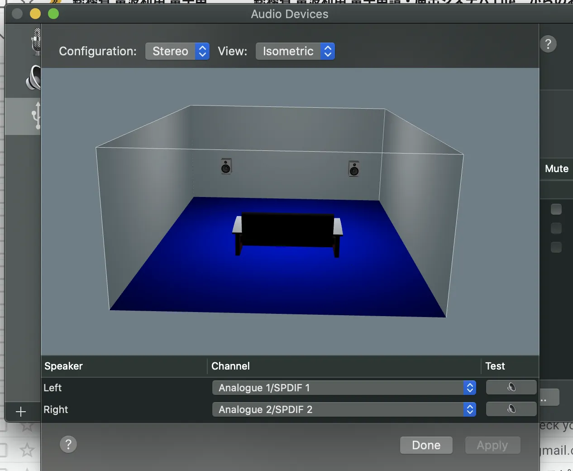The image size is (573, 471).
Task: Click the left speaker in the room view
Action: pos(226,167)
